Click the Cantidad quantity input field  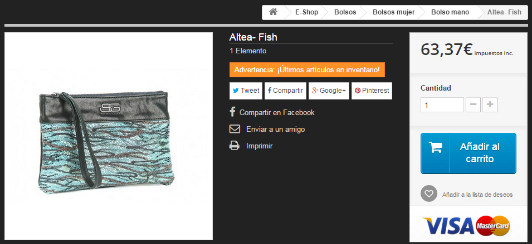pyautogui.click(x=442, y=105)
